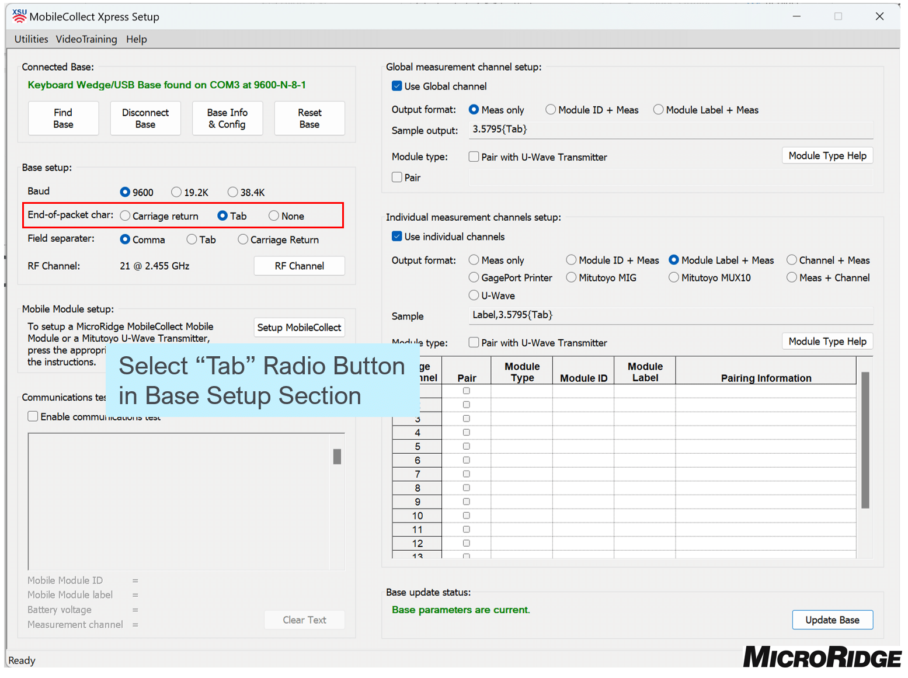The width and height of the screenshot is (908, 678).
Task: Click individual Module Type Help button
Action: point(827,342)
